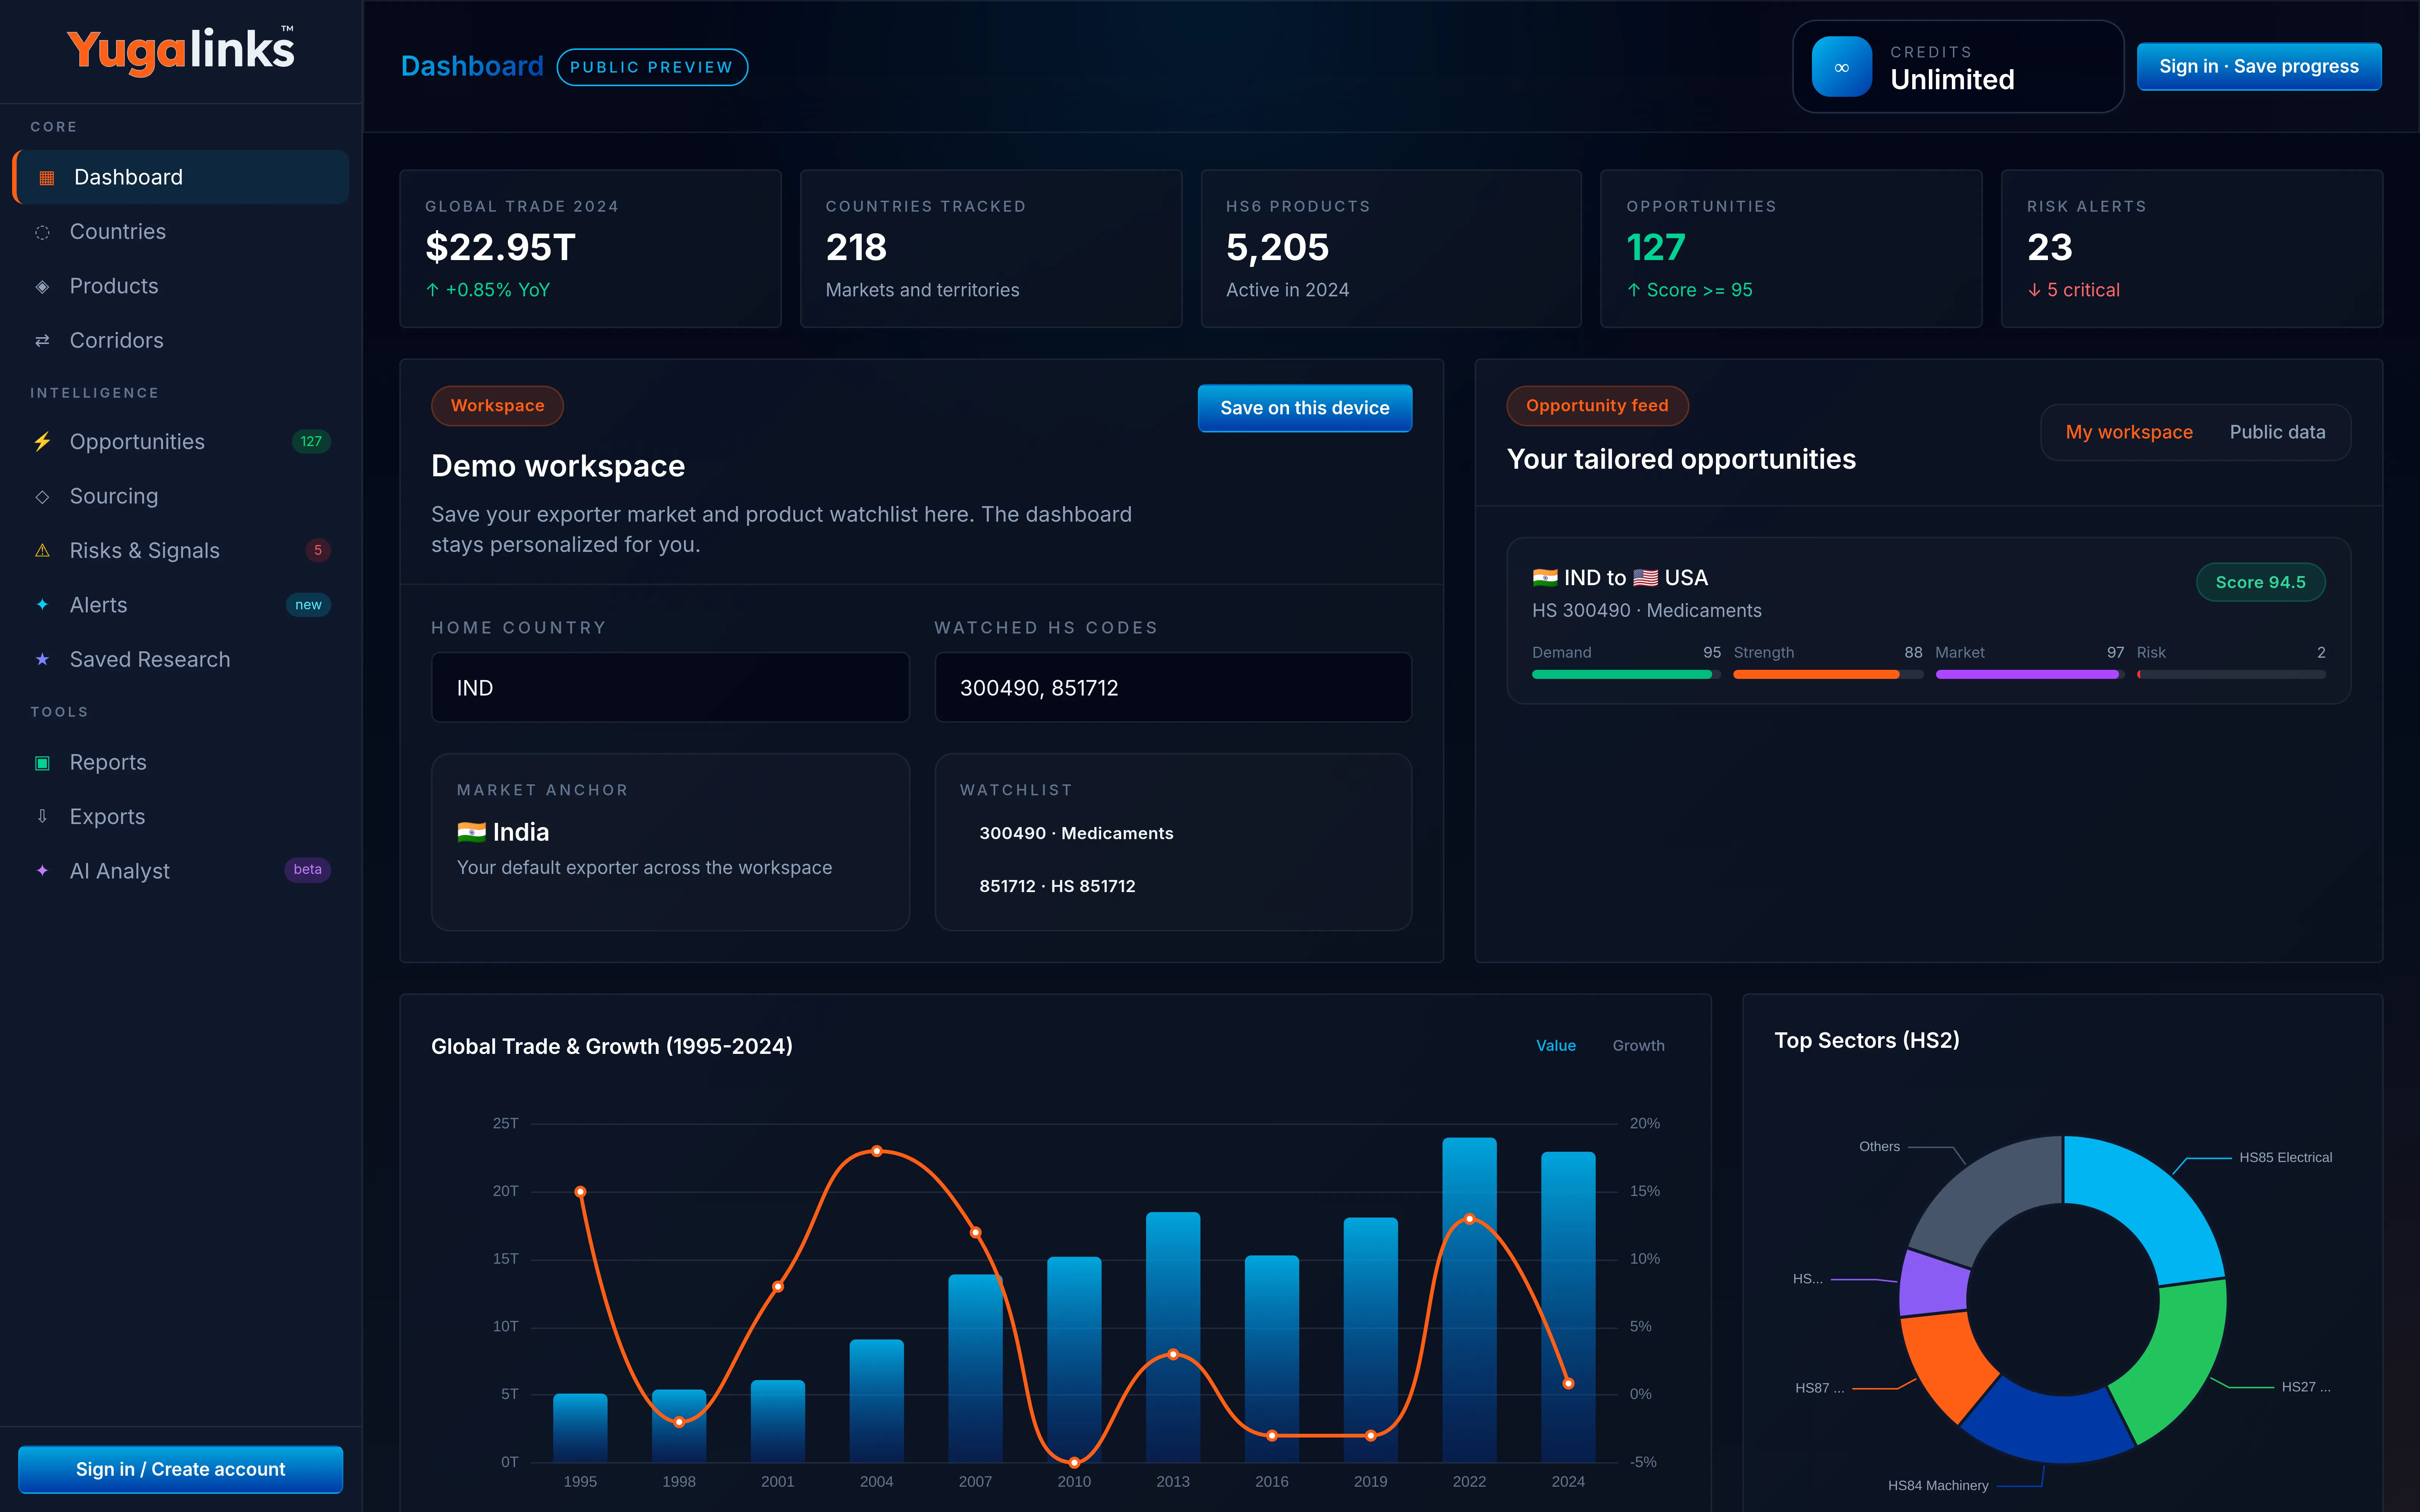Click the AI Analyst sparkle icon

pos(42,871)
